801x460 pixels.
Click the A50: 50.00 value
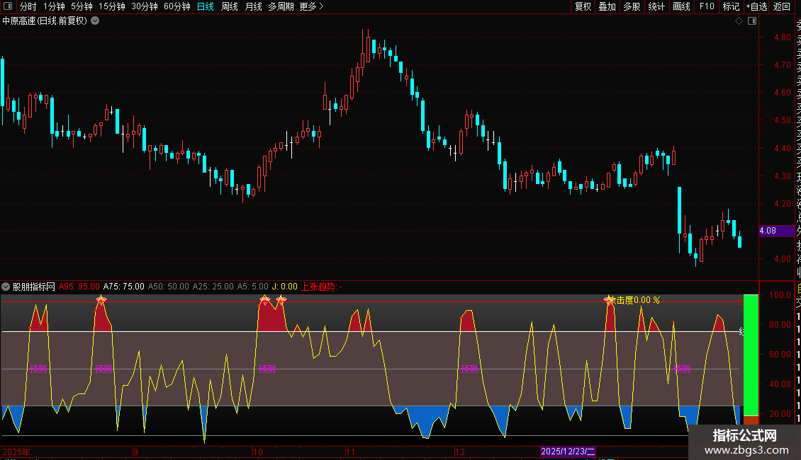click(x=168, y=287)
